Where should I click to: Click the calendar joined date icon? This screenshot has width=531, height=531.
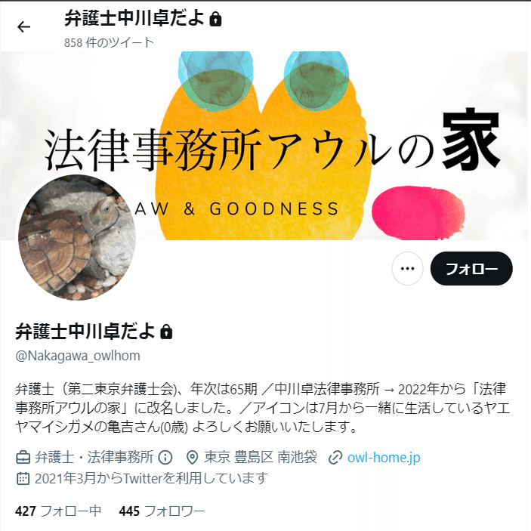click(23, 479)
